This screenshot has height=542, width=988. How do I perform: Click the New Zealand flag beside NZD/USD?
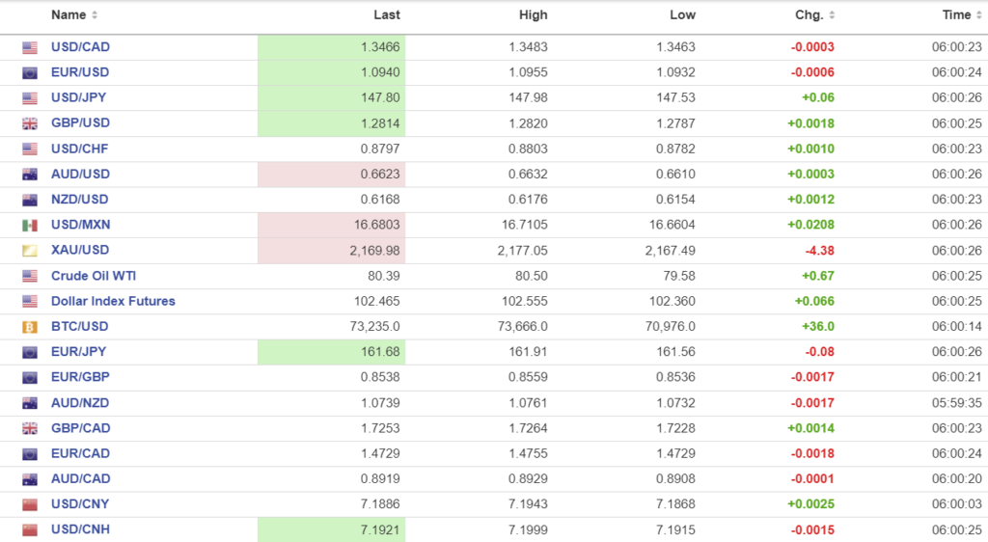[30, 200]
